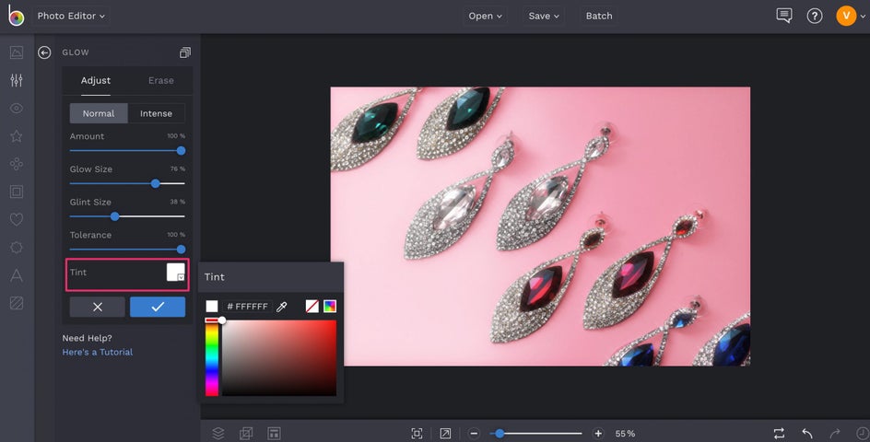Viewport: 870px width, 442px height.
Task: Open the feedback chat icon
Action: click(x=784, y=16)
